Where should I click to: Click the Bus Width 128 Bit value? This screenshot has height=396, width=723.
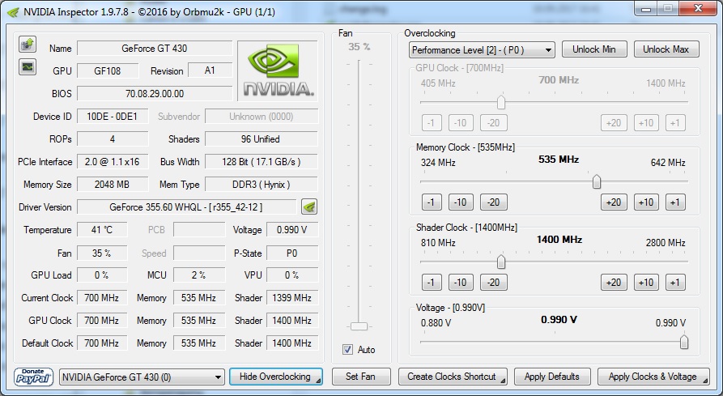pos(261,162)
